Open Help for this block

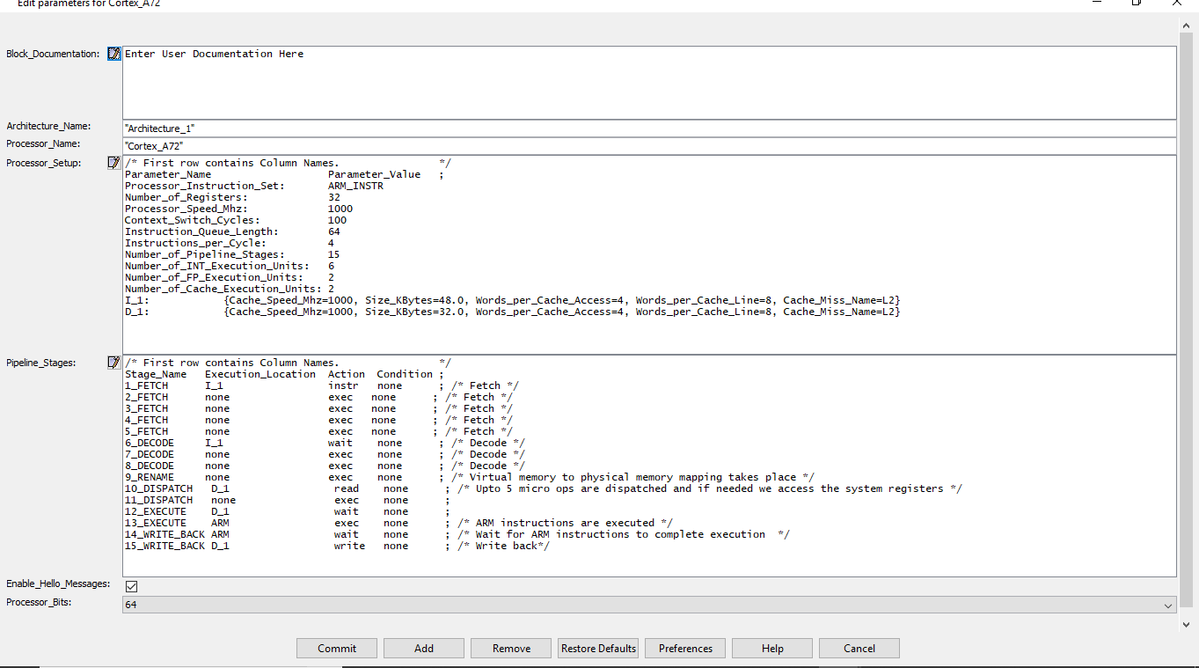click(772, 649)
